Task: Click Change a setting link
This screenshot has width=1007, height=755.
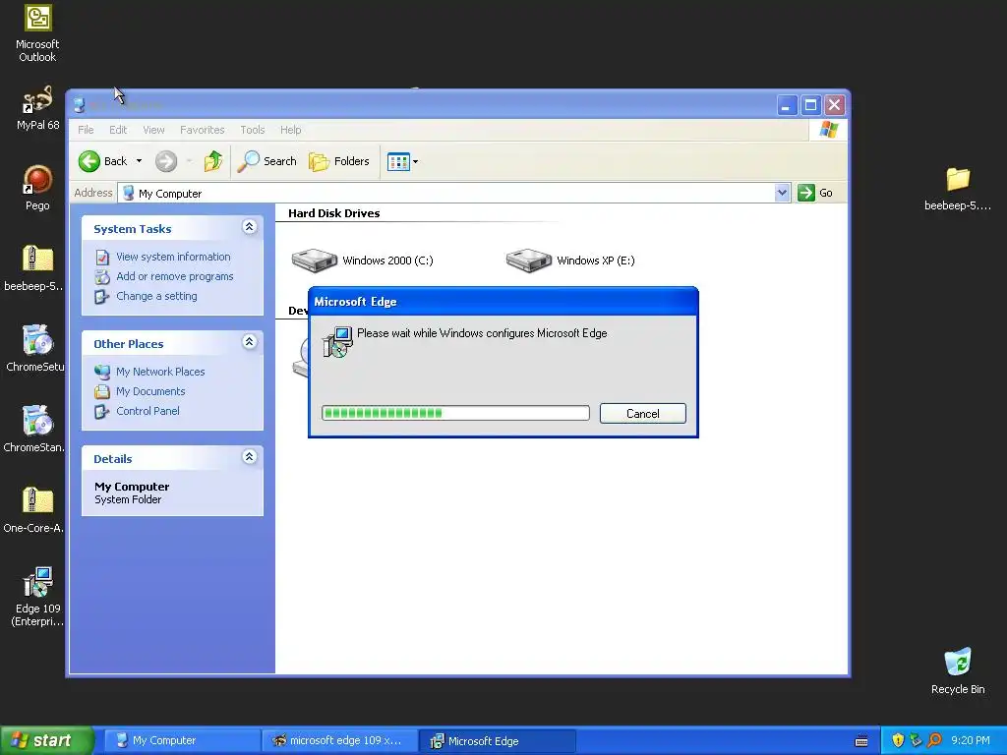Action: click(156, 296)
